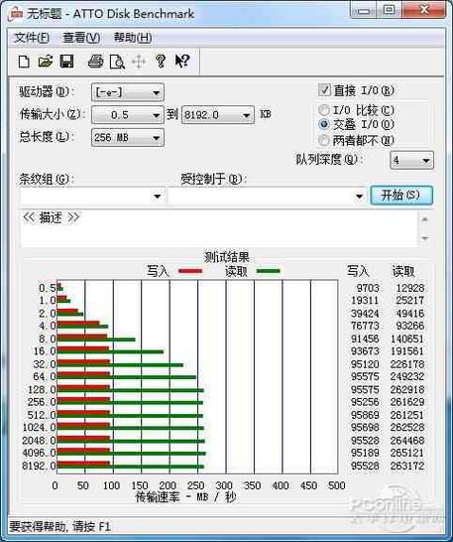
Task: Click the 1024.0 row label on chart
Action: [x=39, y=427]
